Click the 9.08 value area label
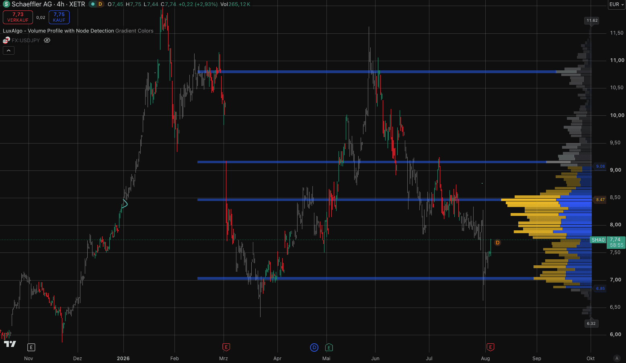This screenshot has height=363, width=626. point(600,166)
